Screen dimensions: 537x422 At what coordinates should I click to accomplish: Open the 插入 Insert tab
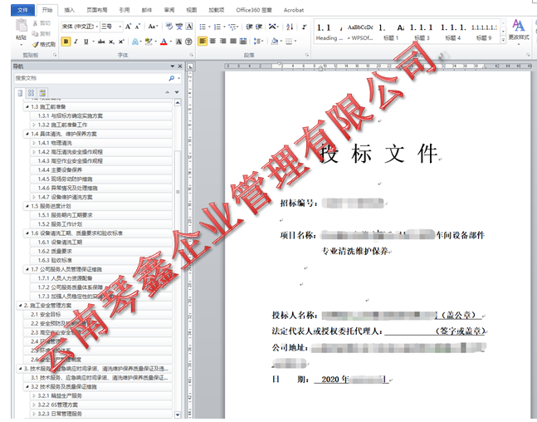[x=69, y=10]
